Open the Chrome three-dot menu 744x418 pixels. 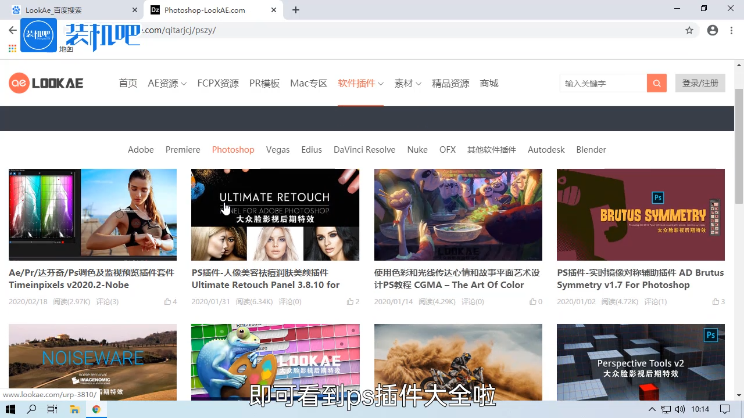point(731,30)
